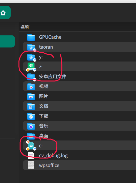Select the 下载 downloads folder icon

click(31, 116)
